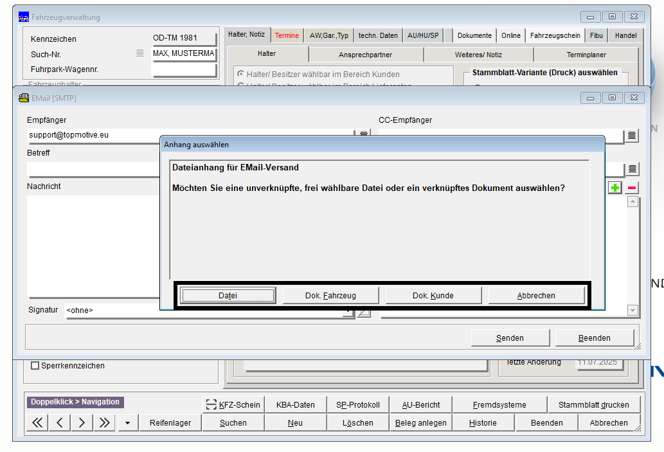Open the Fibu tab
The width and height of the screenshot is (664, 452).
click(597, 35)
